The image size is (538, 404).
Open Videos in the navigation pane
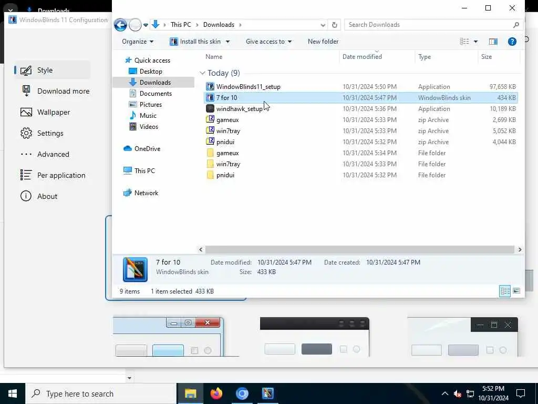point(149,127)
